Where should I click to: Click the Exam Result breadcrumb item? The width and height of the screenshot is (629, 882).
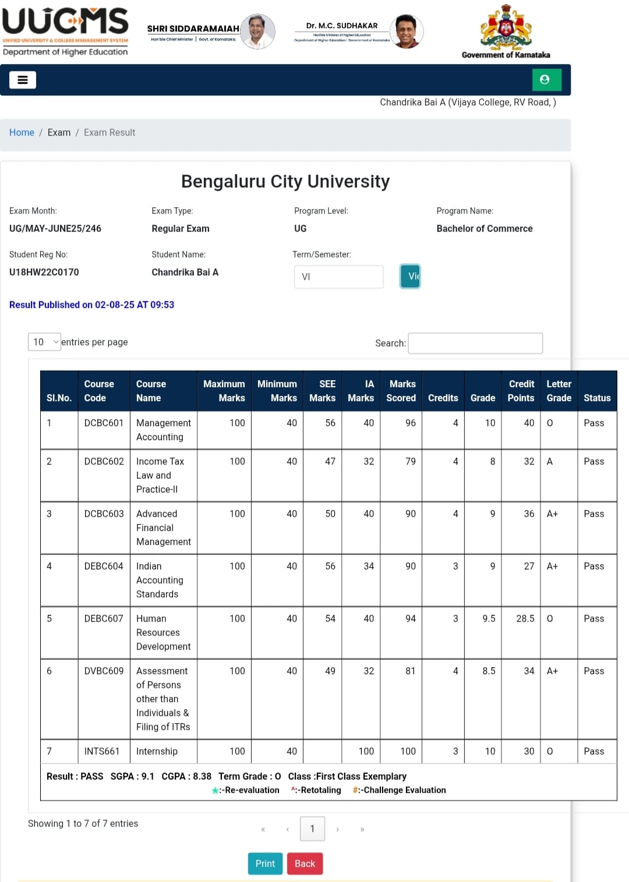(x=109, y=133)
